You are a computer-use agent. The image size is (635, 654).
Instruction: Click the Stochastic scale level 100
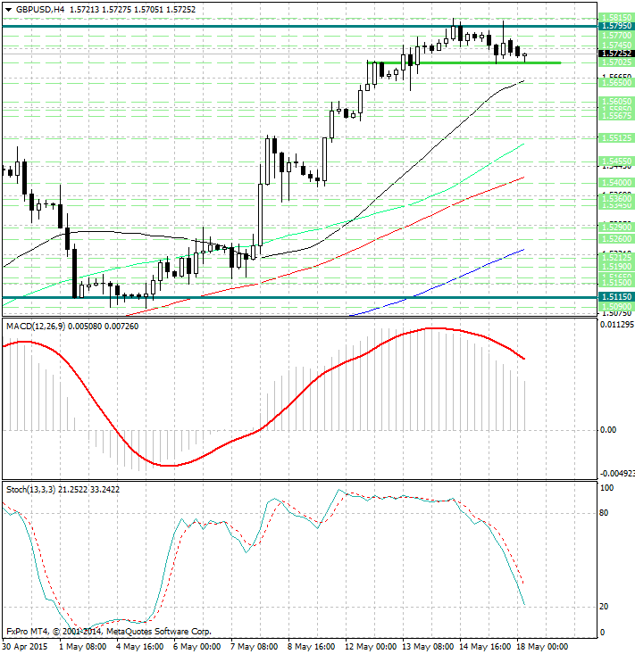click(x=606, y=487)
